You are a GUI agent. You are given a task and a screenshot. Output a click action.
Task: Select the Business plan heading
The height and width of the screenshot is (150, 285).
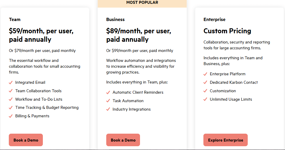[x=115, y=20]
